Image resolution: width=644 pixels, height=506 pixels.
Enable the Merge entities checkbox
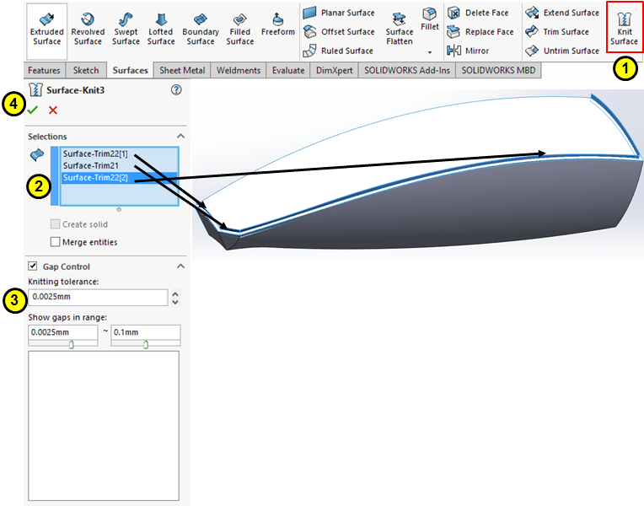[56, 242]
